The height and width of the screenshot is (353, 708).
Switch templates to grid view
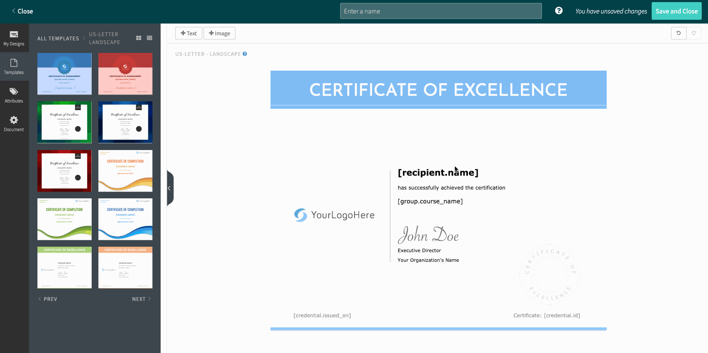[x=139, y=38]
